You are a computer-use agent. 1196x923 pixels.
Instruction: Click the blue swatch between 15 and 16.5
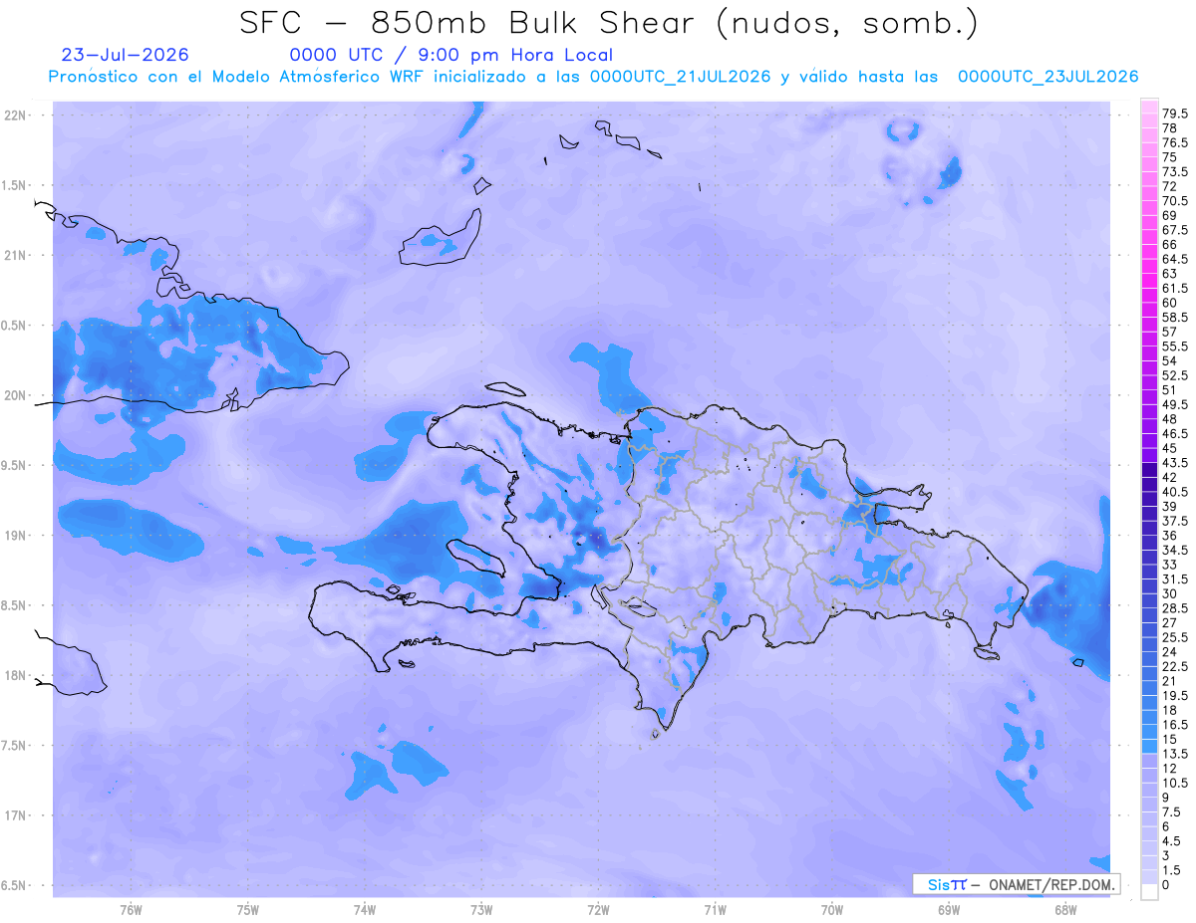point(1149,732)
